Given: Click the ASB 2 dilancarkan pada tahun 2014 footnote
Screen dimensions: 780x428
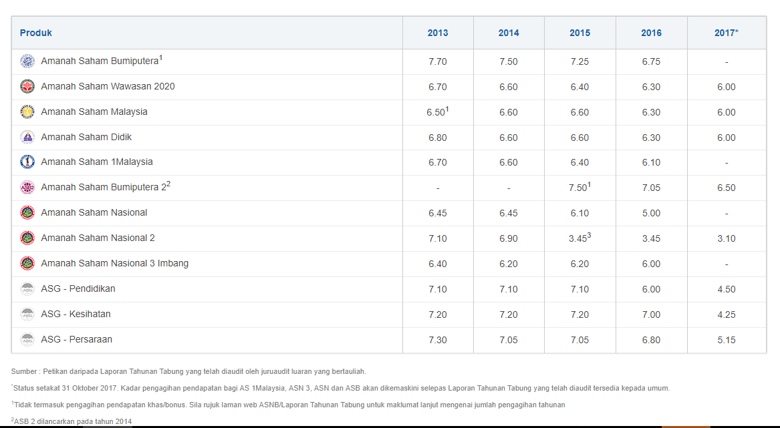Looking at the screenshot, I should coord(72,421).
